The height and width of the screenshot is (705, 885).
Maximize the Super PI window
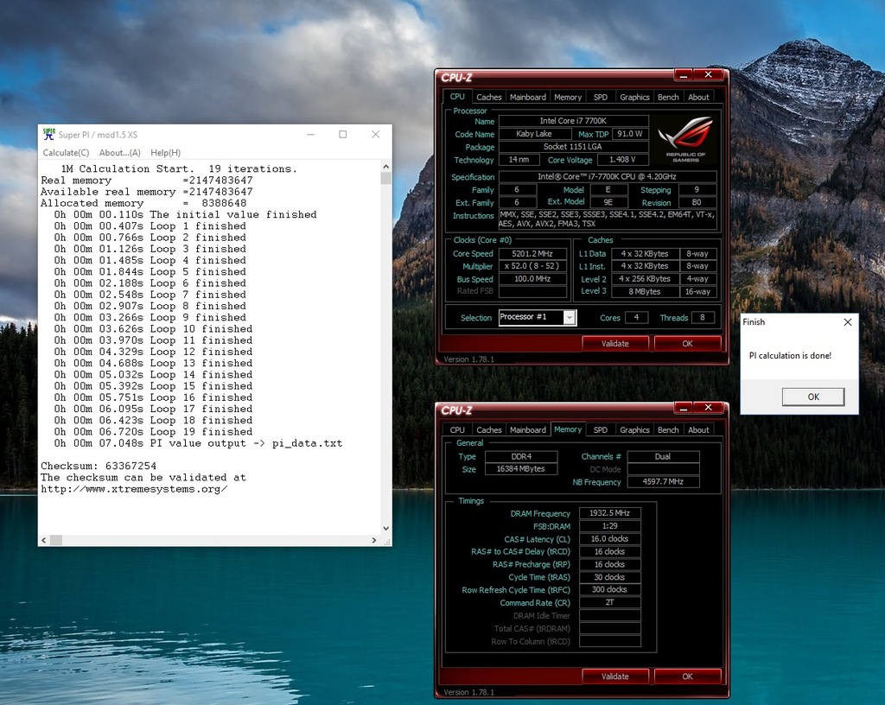pos(342,134)
